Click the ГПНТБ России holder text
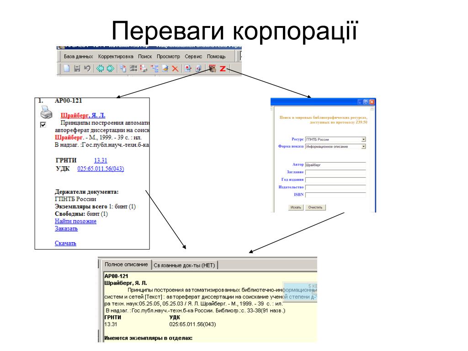 75,199
